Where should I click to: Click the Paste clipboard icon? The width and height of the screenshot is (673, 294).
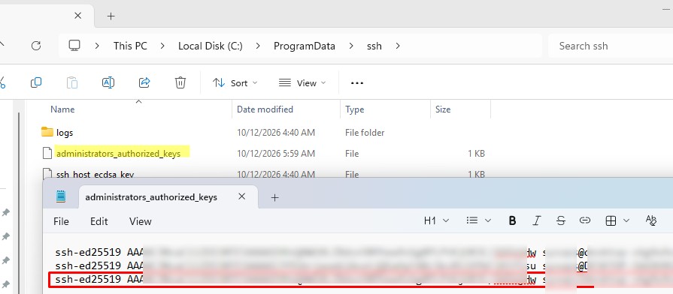coord(72,82)
